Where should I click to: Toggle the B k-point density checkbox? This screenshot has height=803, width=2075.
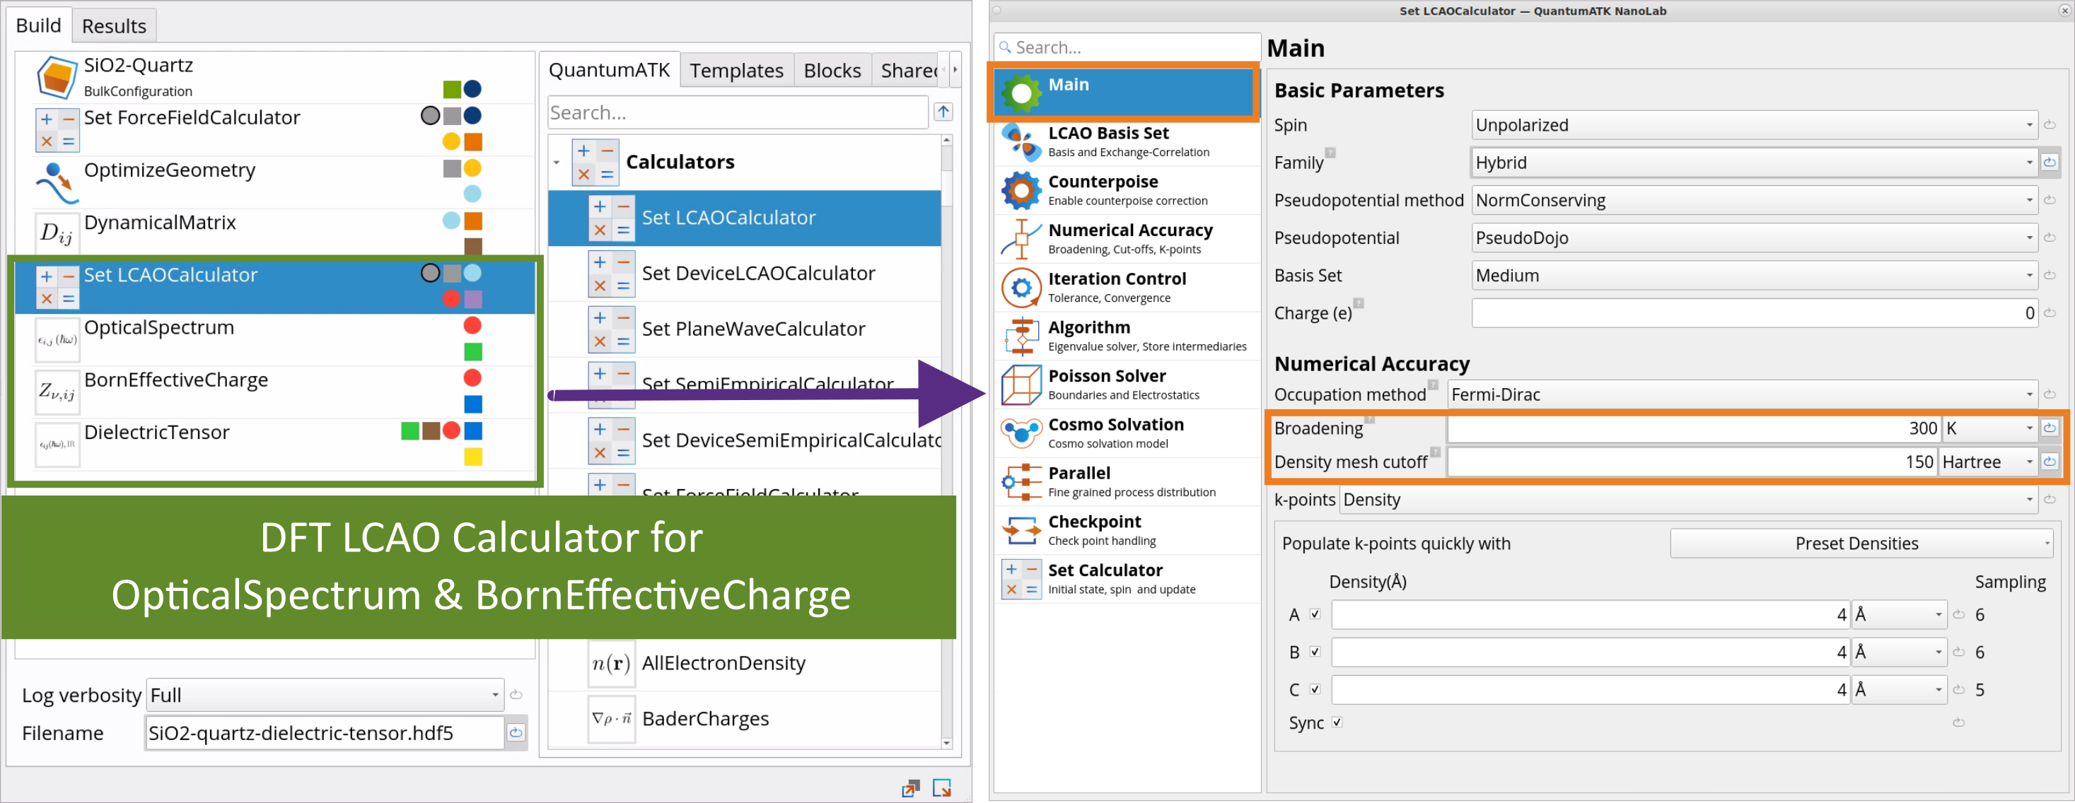tap(1315, 652)
